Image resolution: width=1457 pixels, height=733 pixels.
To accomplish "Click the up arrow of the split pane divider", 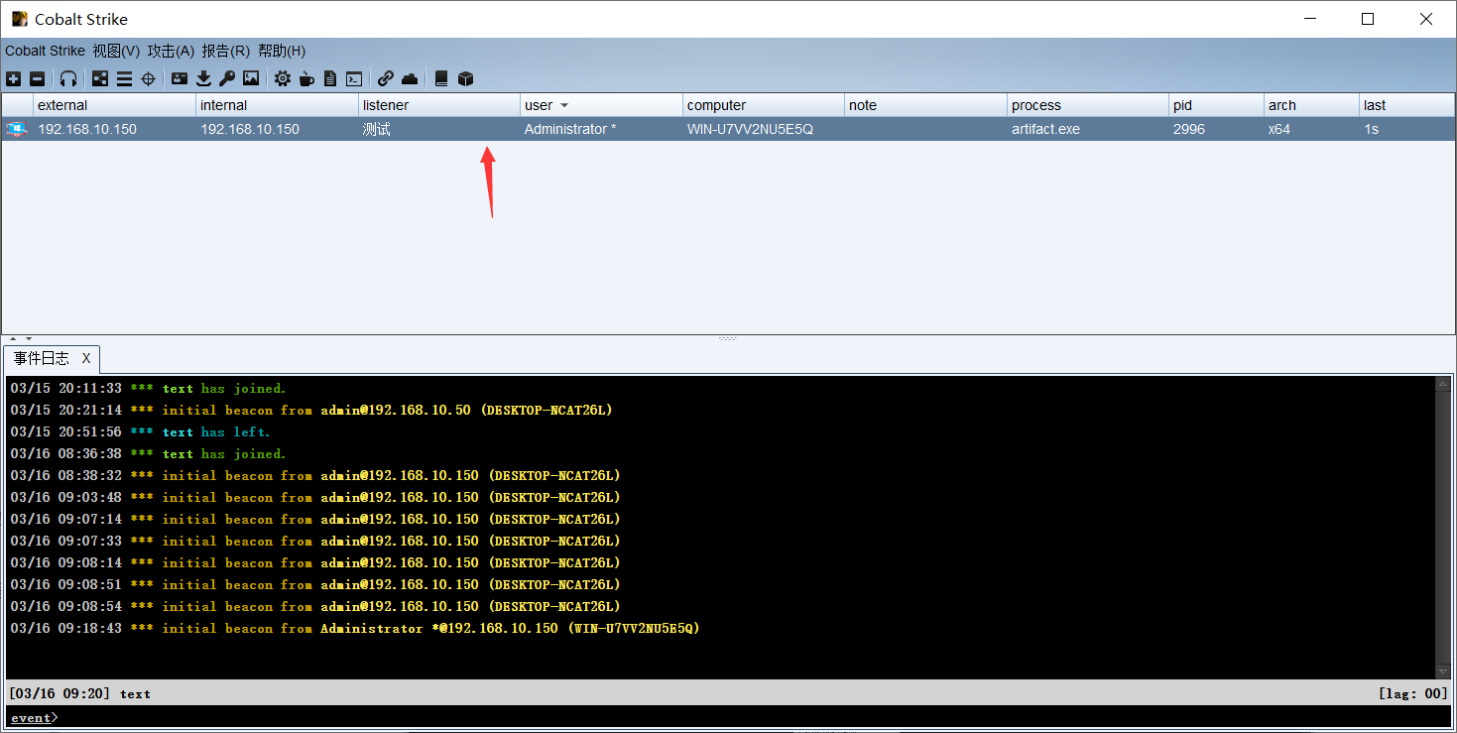I will click(x=13, y=339).
